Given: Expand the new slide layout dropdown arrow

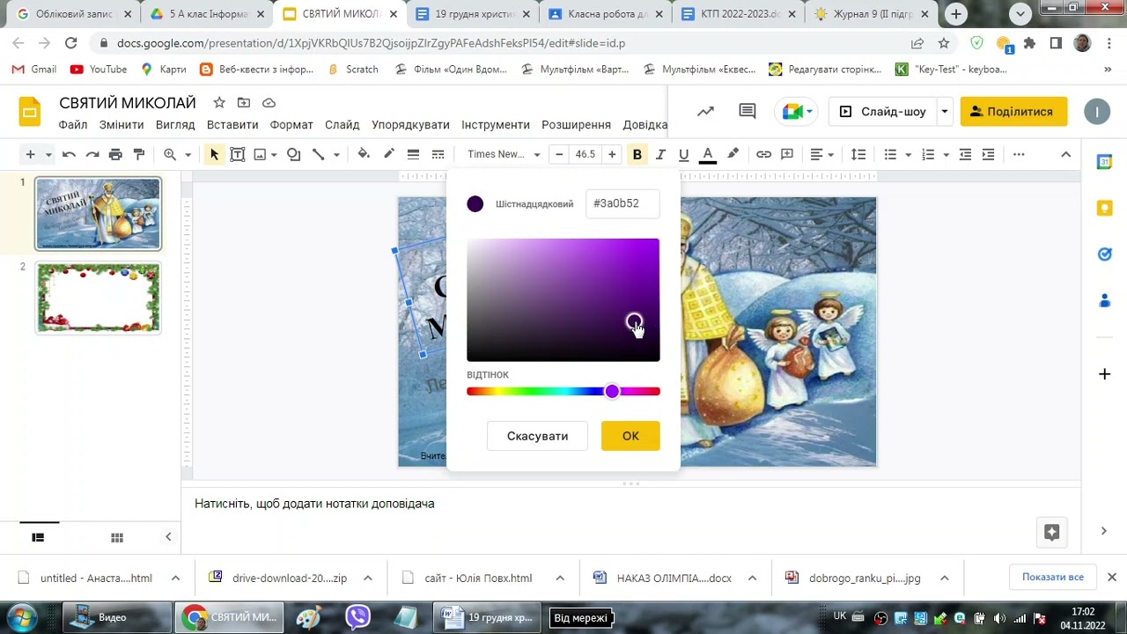Looking at the screenshot, I should click(48, 154).
